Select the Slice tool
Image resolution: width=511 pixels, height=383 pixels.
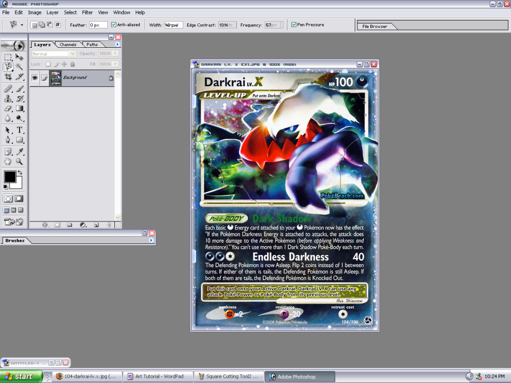tap(19, 77)
